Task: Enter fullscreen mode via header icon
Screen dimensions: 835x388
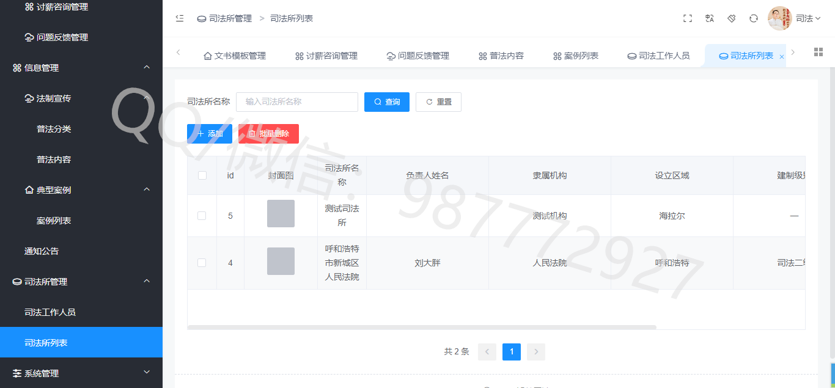Action: click(x=688, y=18)
